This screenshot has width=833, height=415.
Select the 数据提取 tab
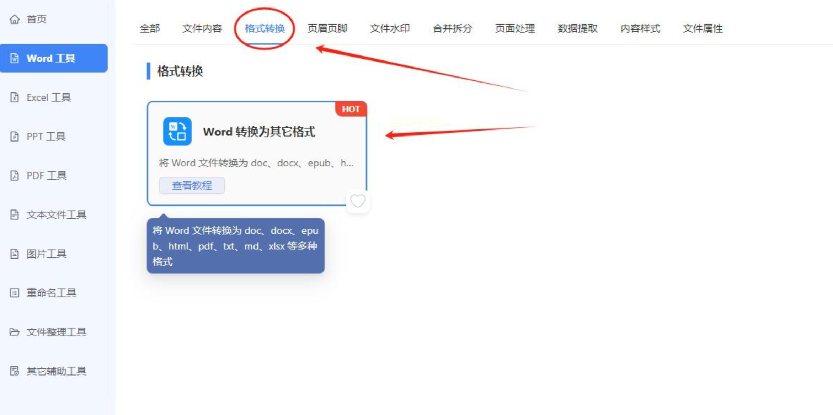click(577, 28)
